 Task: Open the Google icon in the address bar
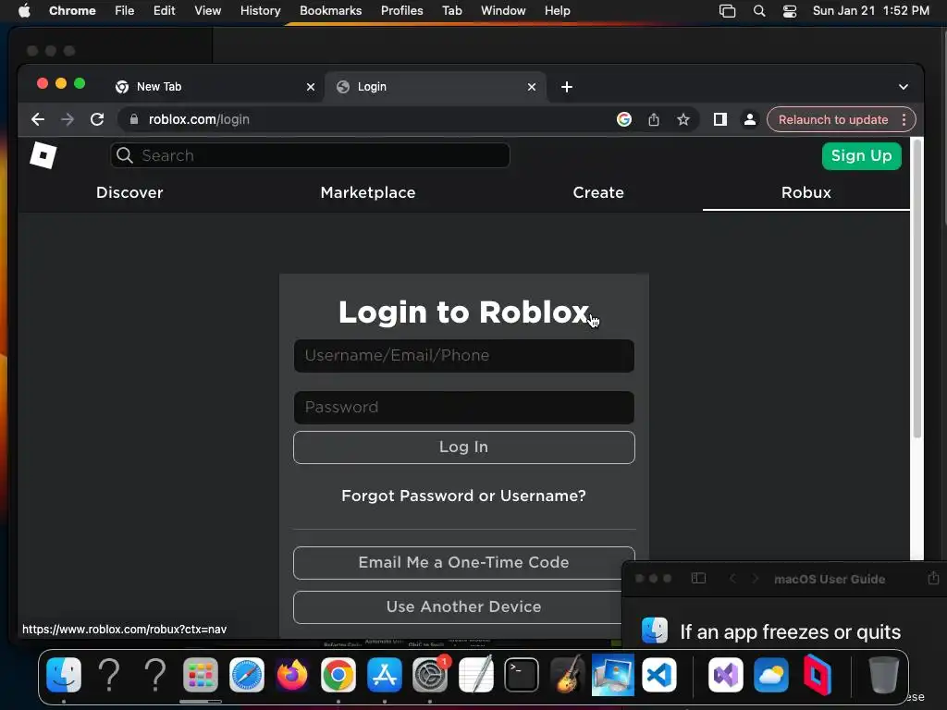click(624, 119)
